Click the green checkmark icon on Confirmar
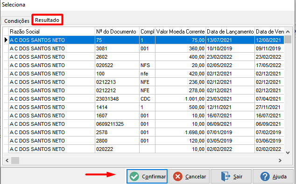The height and width of the screenshot is (184, 296). 134,177
